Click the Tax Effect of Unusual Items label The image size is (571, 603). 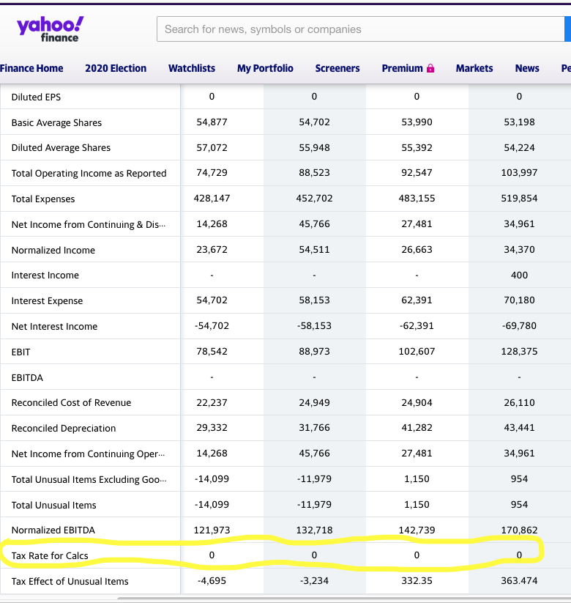[70, 581]
